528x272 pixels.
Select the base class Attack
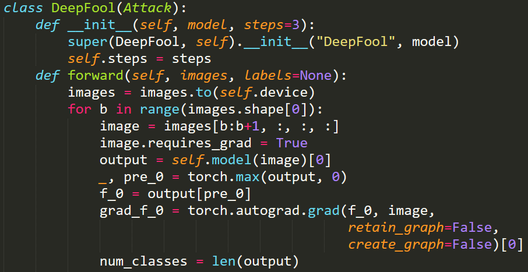pos(147,8)
